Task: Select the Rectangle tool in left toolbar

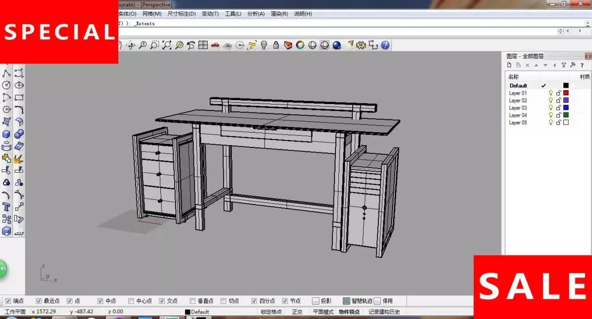Action: [19, 98]
